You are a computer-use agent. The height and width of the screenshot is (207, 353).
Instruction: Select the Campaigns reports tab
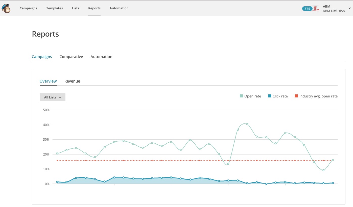[x=42, y=57]
